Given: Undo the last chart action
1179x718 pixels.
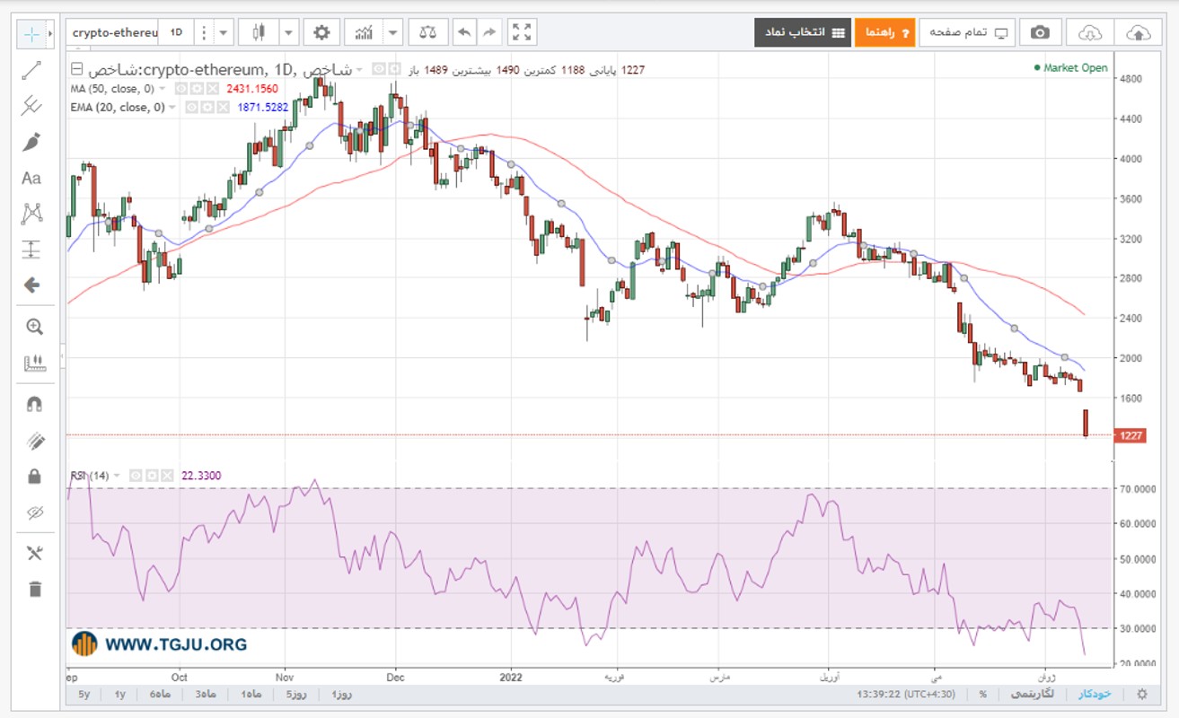Looking at the screenshot, I should coord(464,33).
